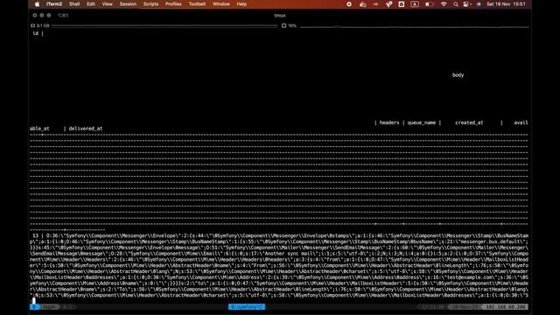Open the iTerm2 application menu

tap(54, 4)
